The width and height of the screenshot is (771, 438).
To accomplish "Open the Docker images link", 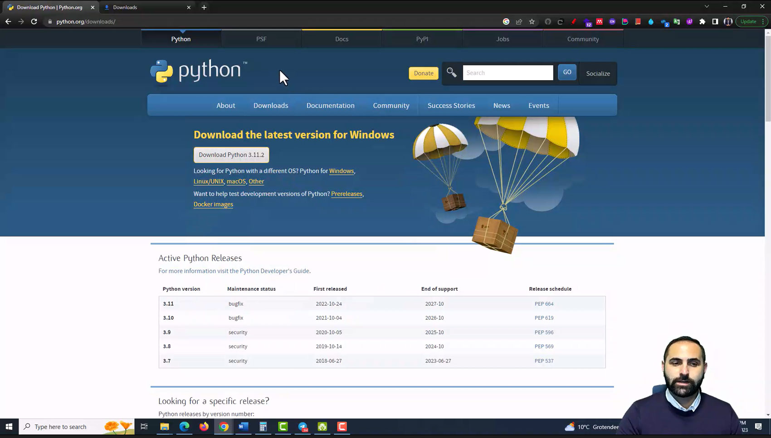I will click(213, 204).
